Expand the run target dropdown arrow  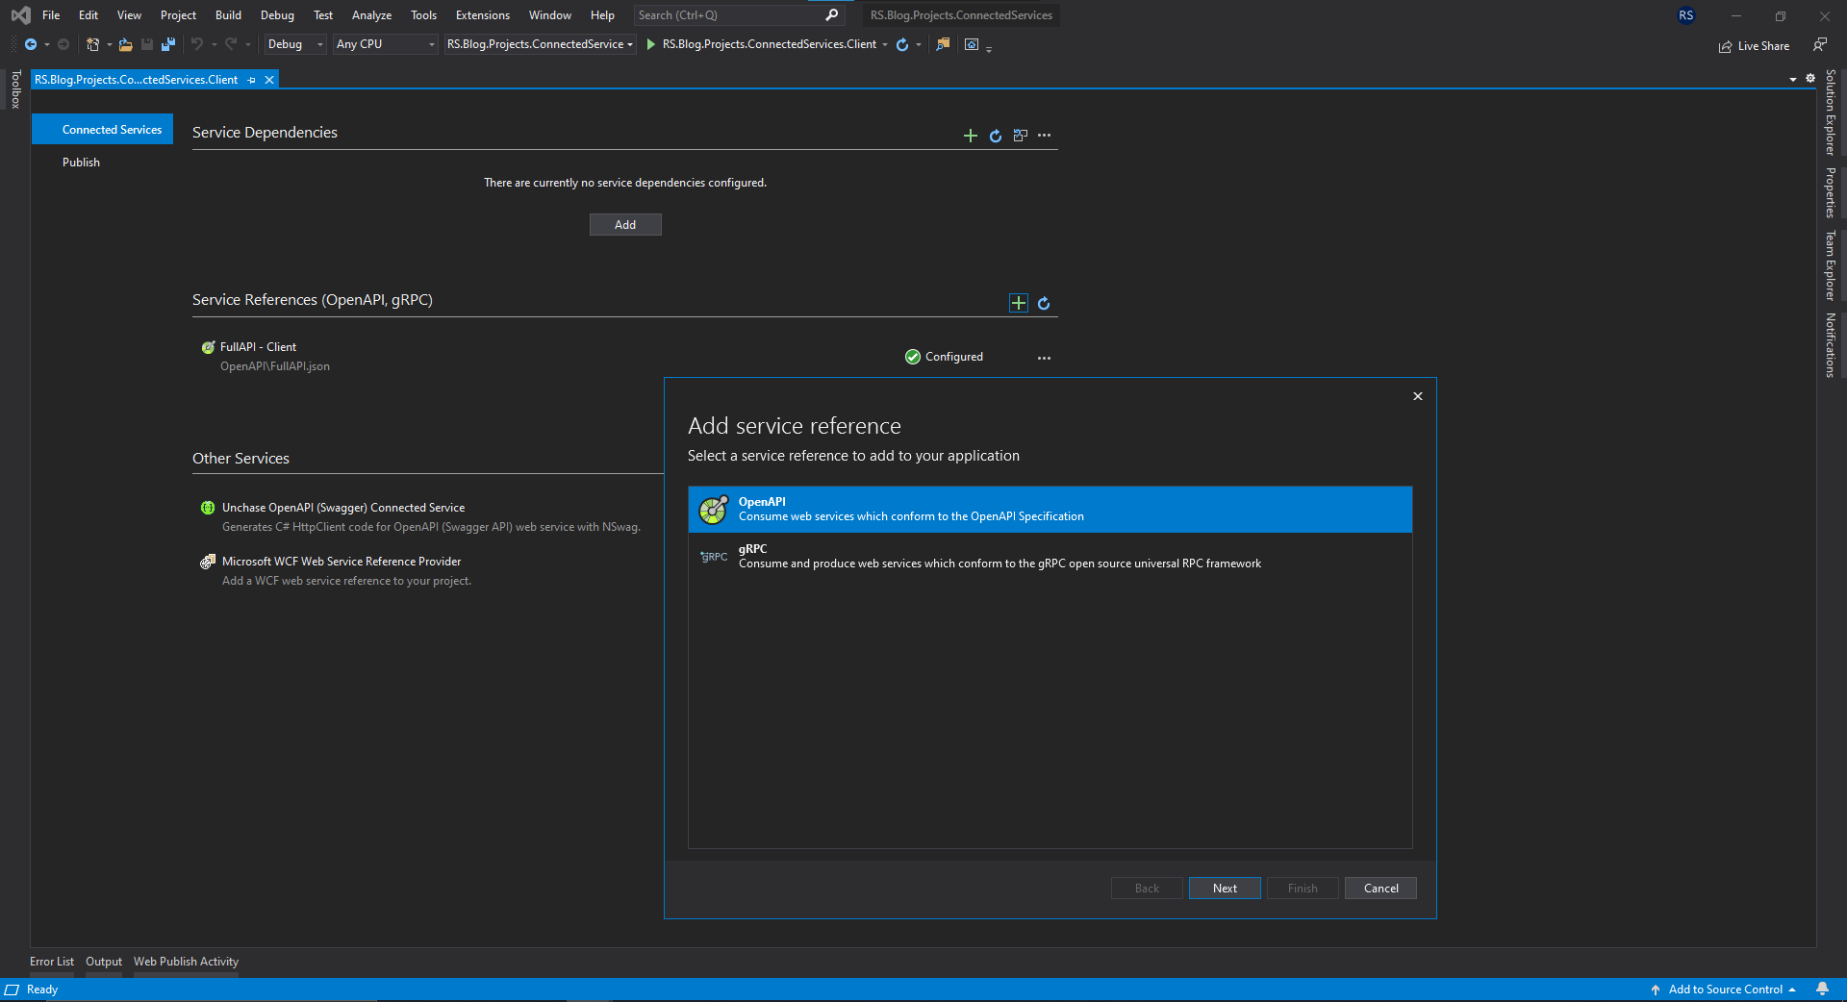(x=885, y=44)
